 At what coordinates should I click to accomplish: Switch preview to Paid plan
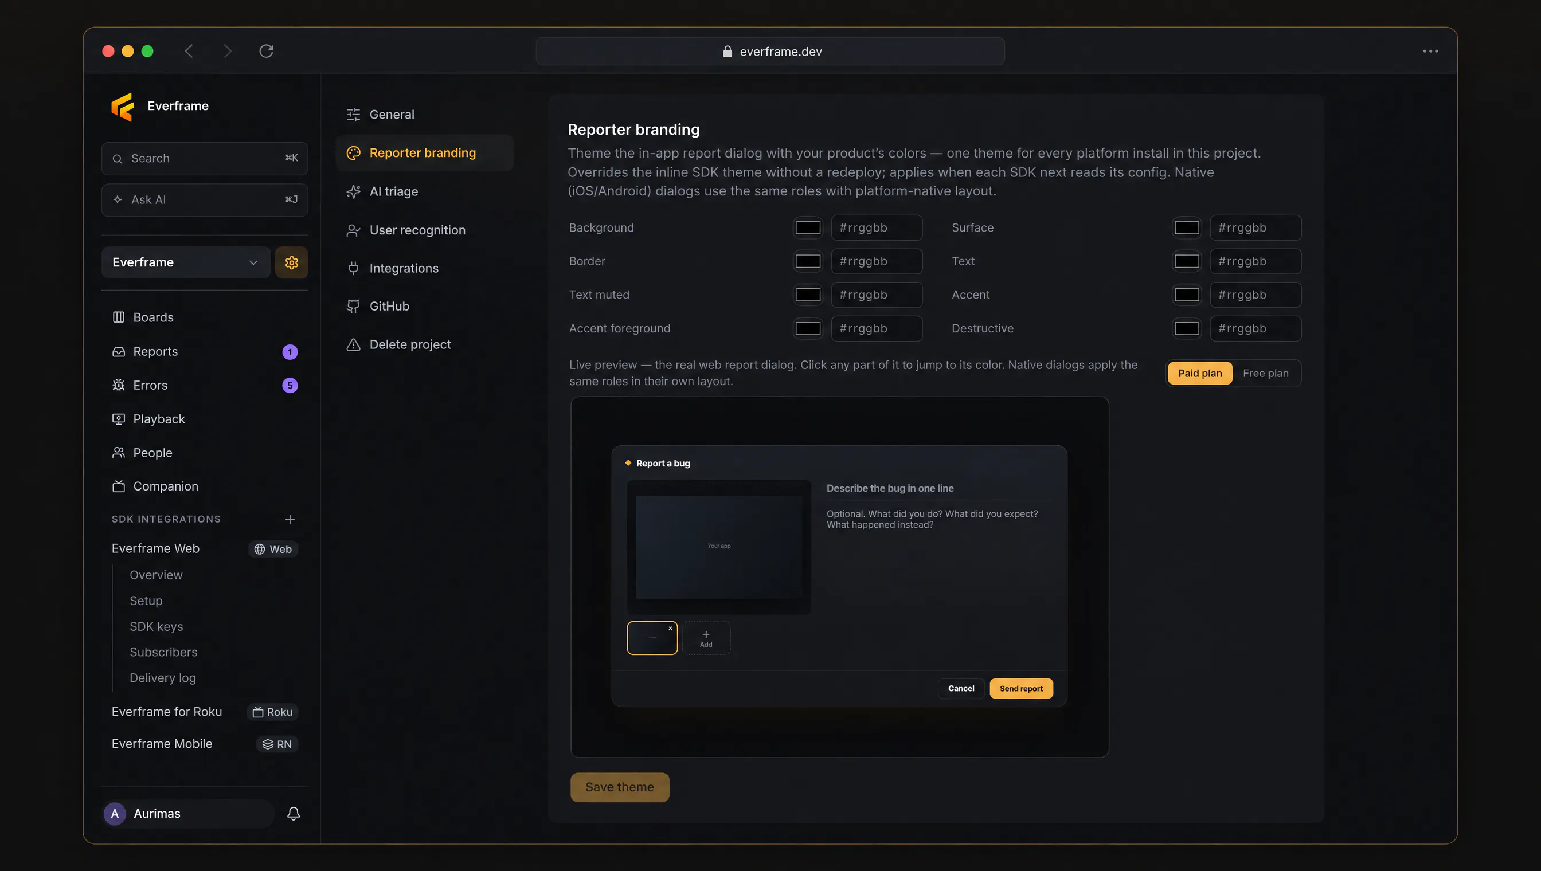pyautogui.click(x=1199, y=373)
